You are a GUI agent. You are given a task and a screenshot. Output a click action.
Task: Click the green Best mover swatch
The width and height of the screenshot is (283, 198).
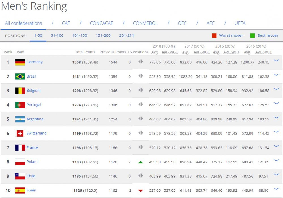(252, 36)
